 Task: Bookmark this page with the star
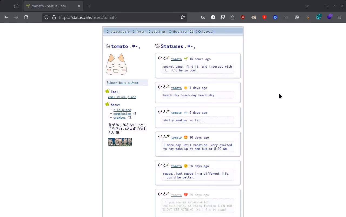tap(183, 17)
